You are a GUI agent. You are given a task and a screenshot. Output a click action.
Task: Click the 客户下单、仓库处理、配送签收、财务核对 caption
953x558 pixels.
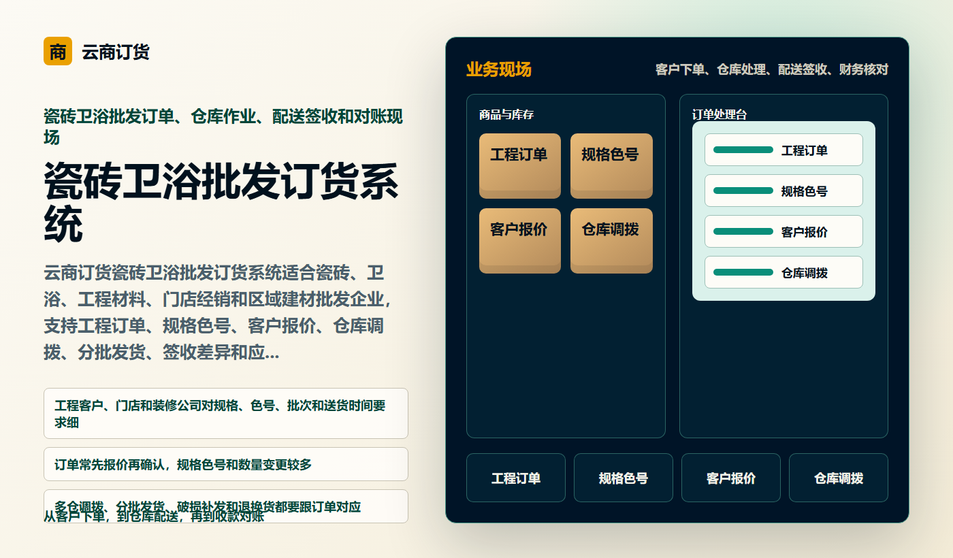click(772, 69)
